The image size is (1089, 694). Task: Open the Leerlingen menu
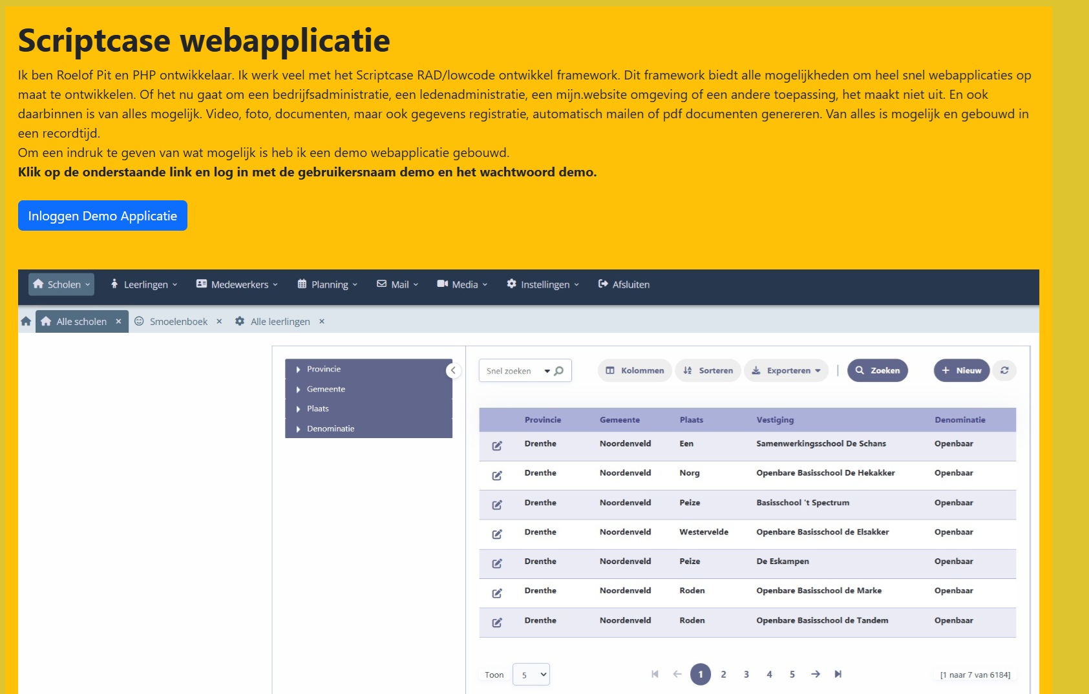144,284
